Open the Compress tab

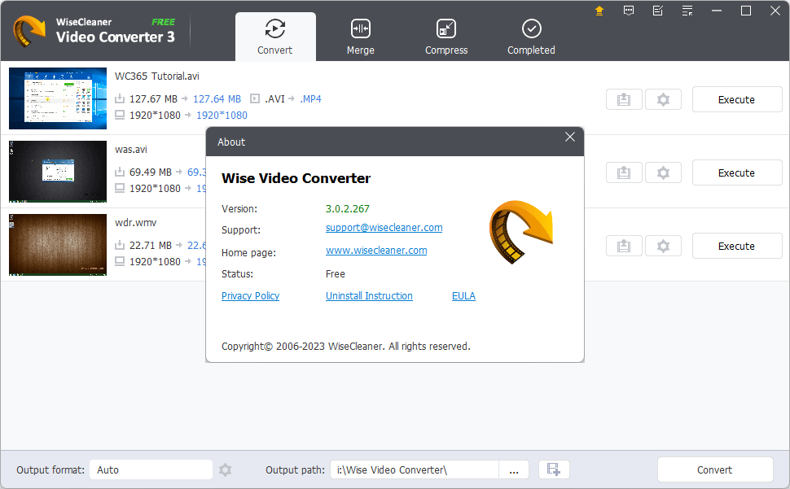[x=445, y=37]
